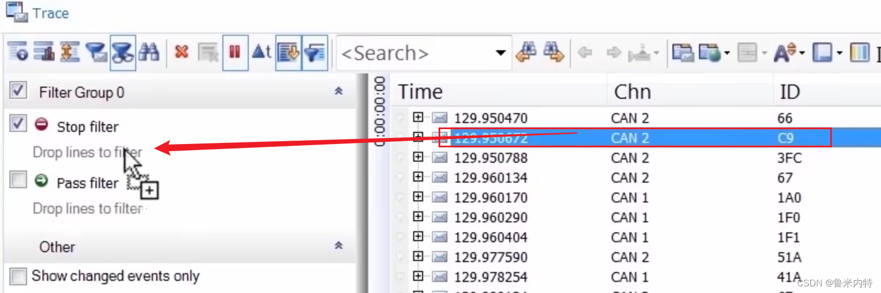Check Show changed events only
881x293 pixels.
(x=18, y=276)
